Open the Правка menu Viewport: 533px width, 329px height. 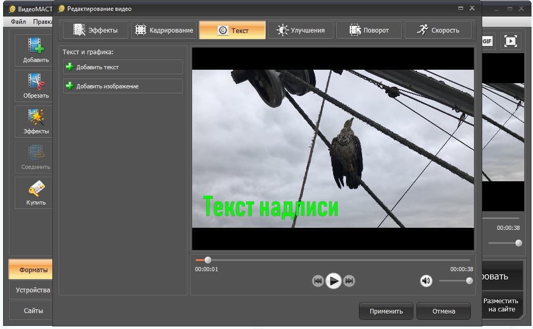pyautogui.click(x=43, y=22)
